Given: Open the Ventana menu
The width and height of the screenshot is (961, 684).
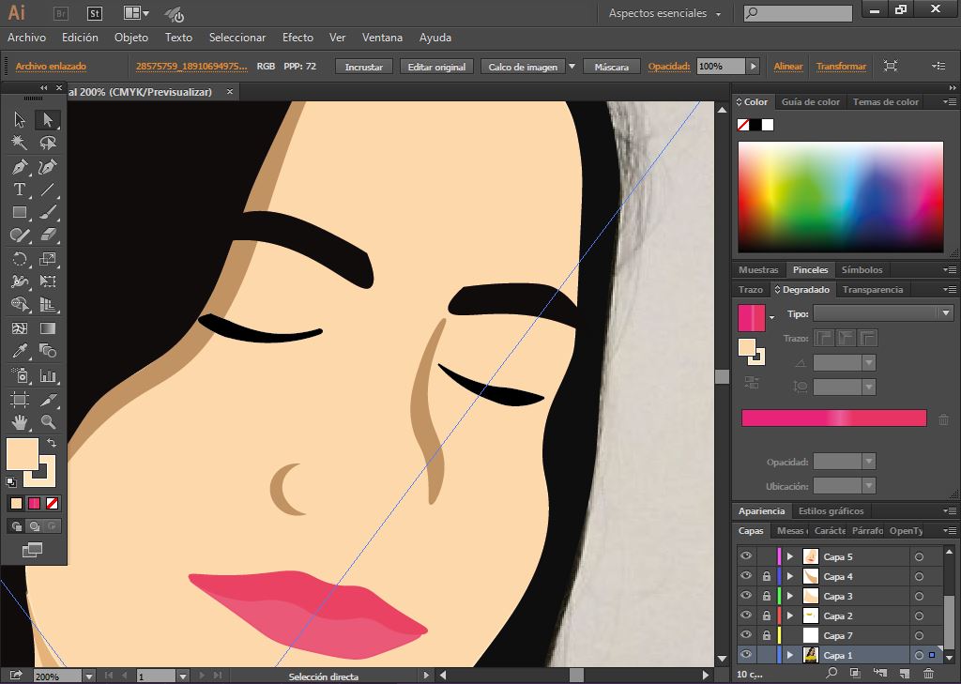Looking at the screenshot, I should [382, 38].
